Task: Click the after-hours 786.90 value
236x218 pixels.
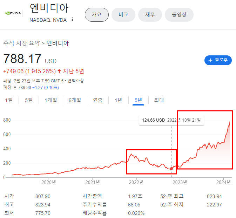Action: click(x=25, y=87)
